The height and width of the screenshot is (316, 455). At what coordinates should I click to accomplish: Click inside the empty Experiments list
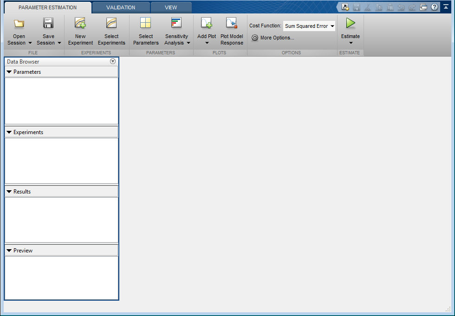(61, 161)
